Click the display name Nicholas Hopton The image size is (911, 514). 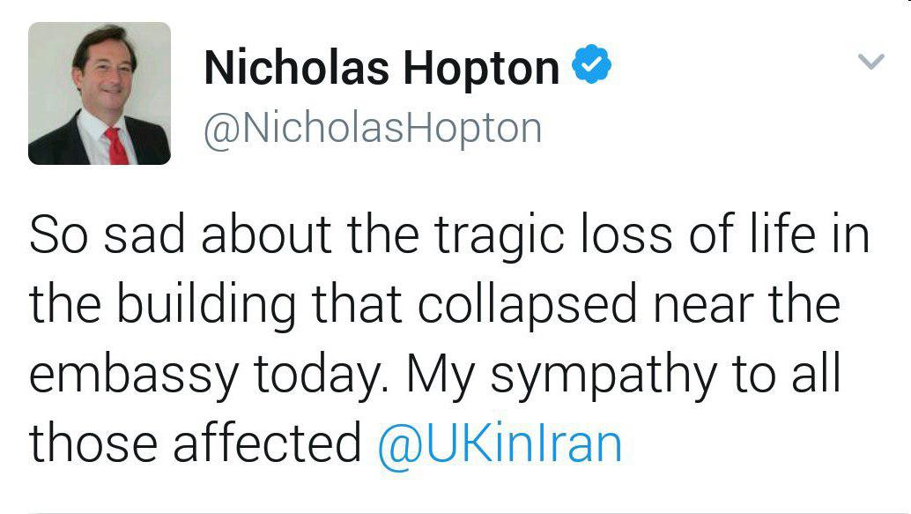click(381, 69)
